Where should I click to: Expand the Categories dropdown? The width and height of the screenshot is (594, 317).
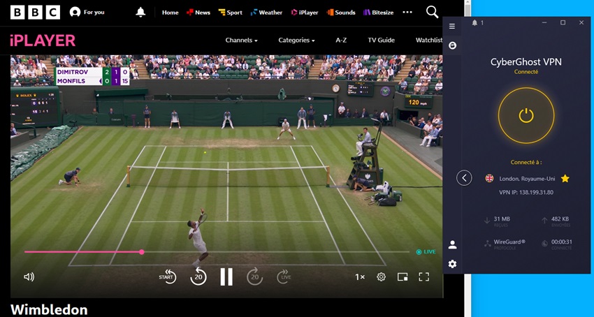tap(296, 40)
